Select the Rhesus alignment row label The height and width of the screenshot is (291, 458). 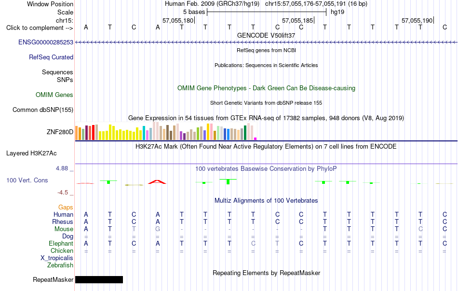tap(63, 222)
